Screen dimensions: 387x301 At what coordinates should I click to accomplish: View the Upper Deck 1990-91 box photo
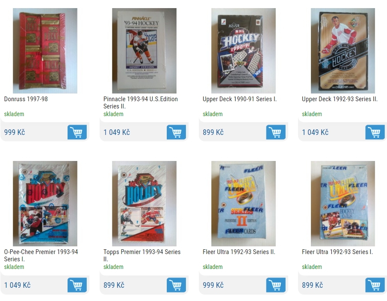point(243,51)
